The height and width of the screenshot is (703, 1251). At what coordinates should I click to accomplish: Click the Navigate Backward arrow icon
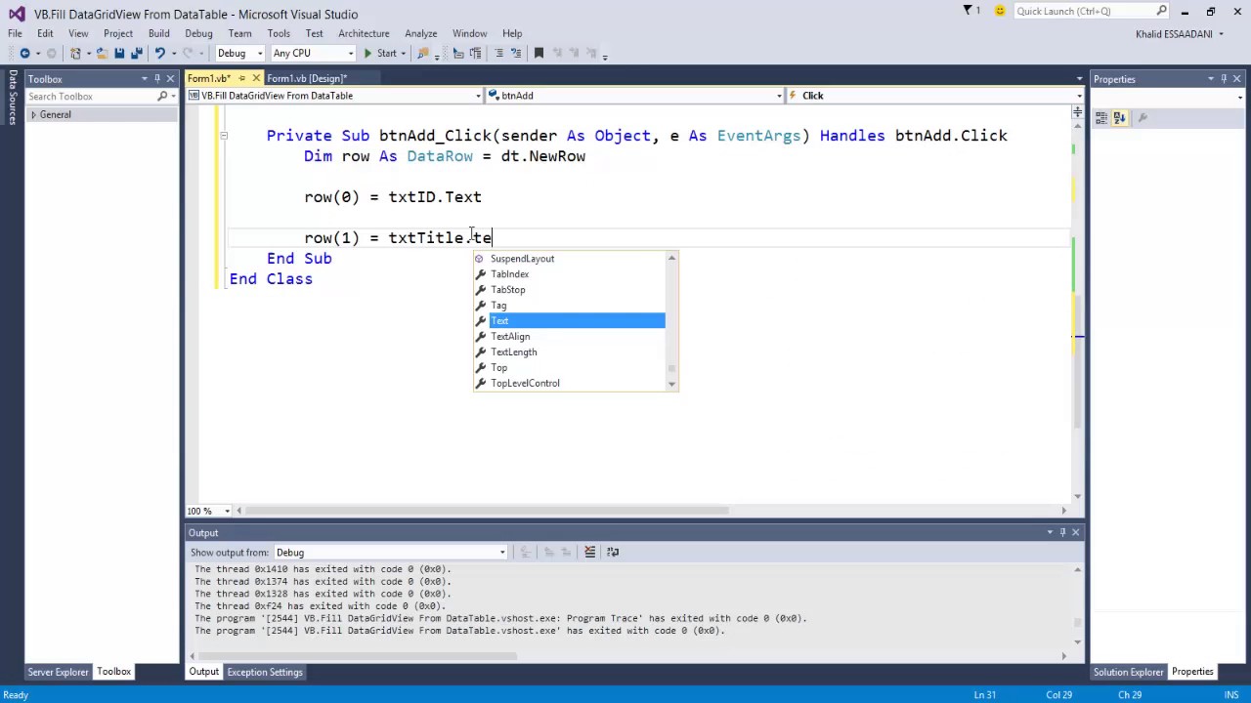[x=24, y=53]
